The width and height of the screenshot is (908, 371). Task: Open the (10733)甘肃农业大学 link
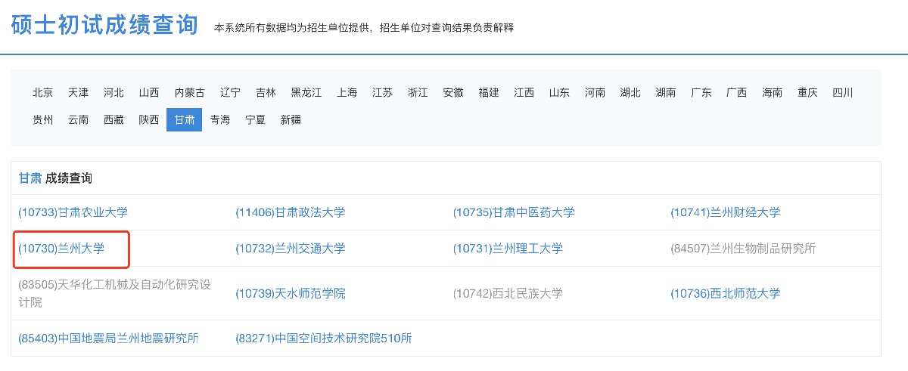click(x=73, y=212)
